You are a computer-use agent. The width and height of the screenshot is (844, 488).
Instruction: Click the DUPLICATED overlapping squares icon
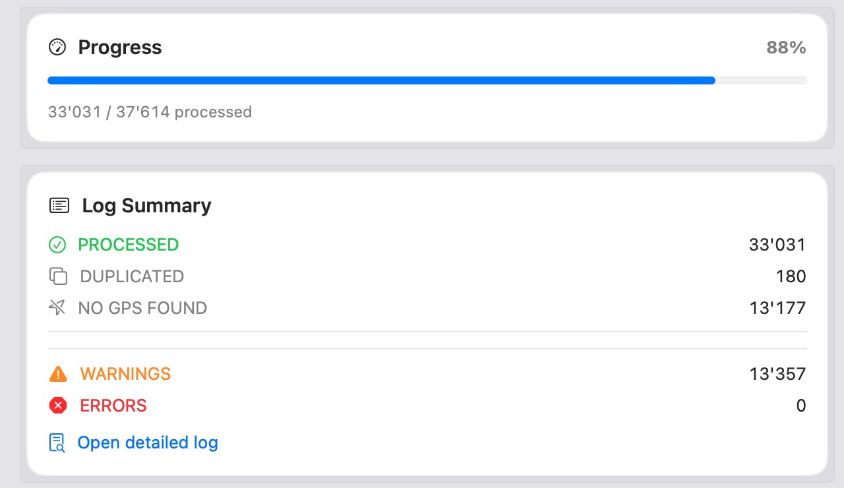coord(59,276)
